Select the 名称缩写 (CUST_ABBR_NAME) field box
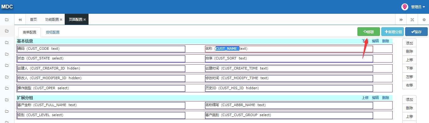 [x=289, y=105]
